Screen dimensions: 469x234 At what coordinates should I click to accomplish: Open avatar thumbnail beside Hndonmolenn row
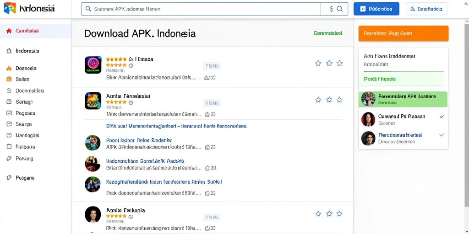[x=93, y=164]
